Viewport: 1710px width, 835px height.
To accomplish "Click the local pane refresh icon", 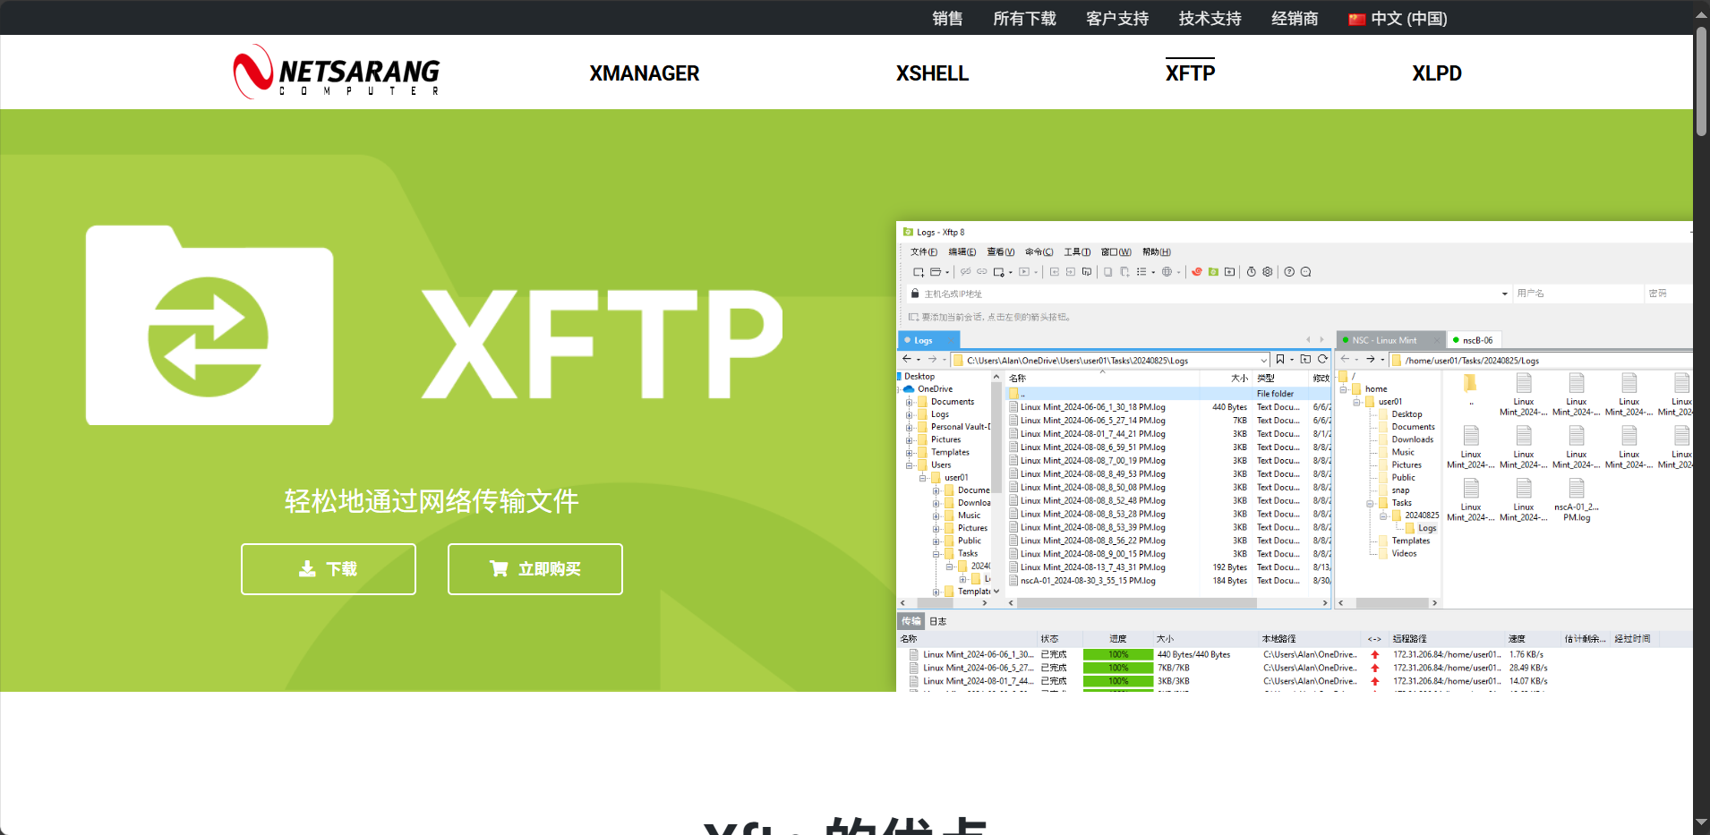I will (1322, 360).
